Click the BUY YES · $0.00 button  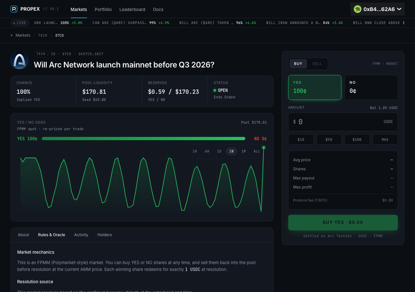click(343, 223)
